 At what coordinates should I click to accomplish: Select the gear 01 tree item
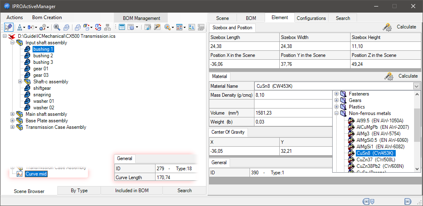41,69
